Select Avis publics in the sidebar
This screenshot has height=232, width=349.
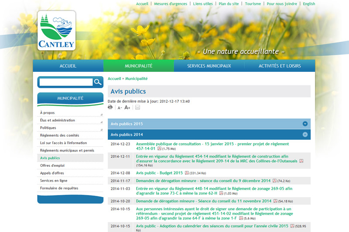point(70,158)
